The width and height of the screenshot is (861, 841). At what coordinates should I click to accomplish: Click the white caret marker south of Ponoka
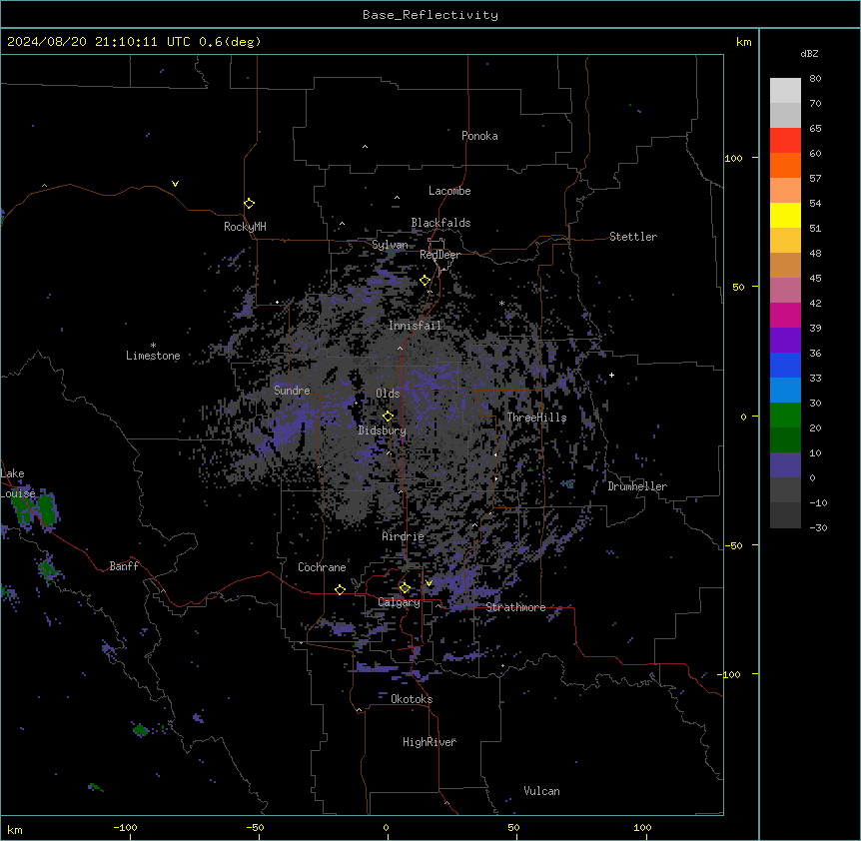[x=365, y=147]
